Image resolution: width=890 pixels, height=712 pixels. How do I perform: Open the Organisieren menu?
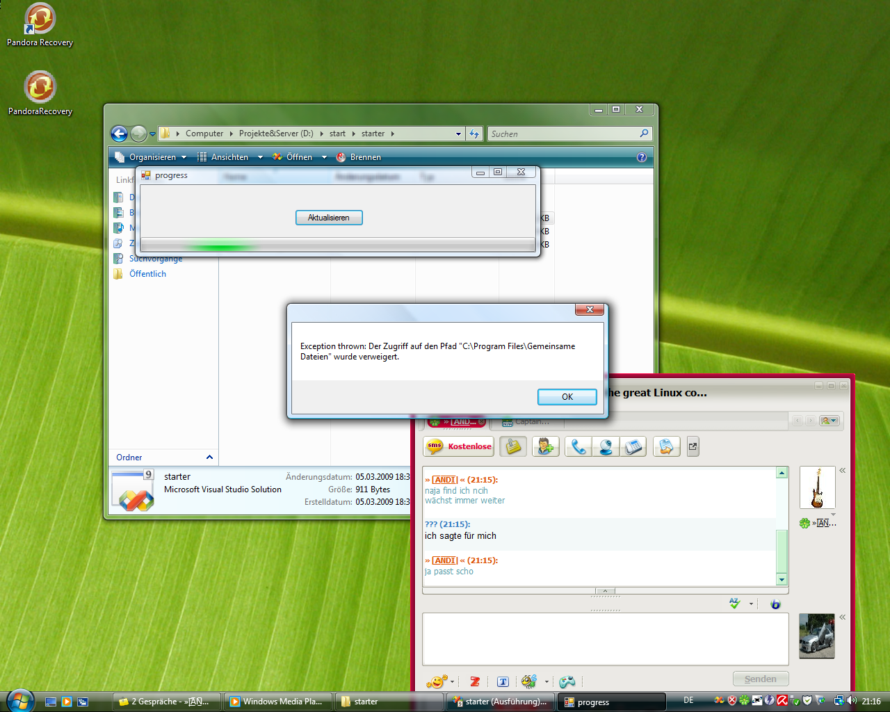point(151,157)
